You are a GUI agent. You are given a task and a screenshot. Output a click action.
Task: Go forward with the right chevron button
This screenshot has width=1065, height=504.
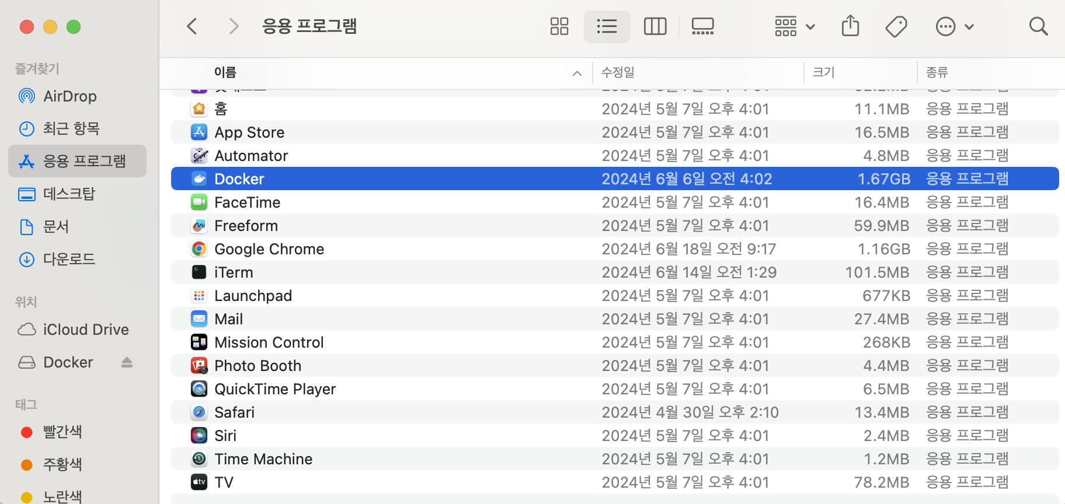pos(234,26)
